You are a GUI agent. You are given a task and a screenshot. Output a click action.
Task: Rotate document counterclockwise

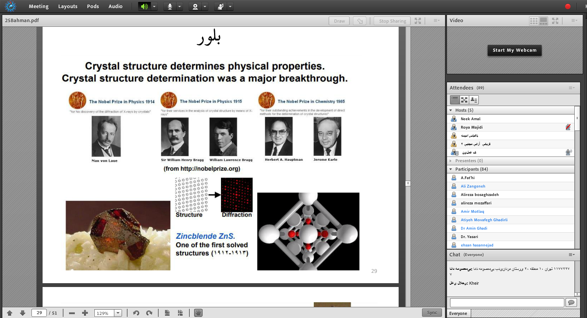pyautogui.click(x=136, y=313)
